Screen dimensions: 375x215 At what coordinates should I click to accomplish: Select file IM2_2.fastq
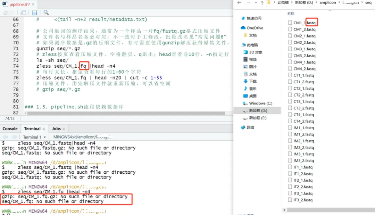301,148
